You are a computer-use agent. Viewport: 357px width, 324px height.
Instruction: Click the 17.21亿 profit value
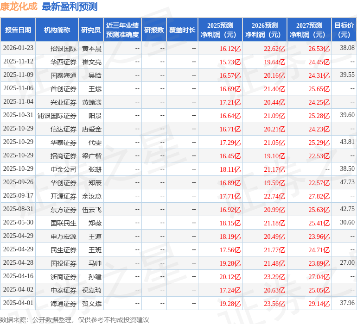pos(230,102)
